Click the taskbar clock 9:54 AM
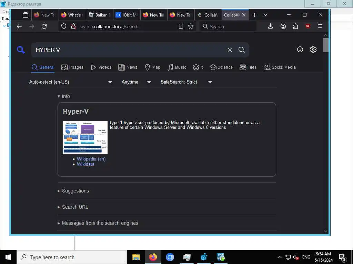This screenshot has height=264, width=353. [323, 257]
